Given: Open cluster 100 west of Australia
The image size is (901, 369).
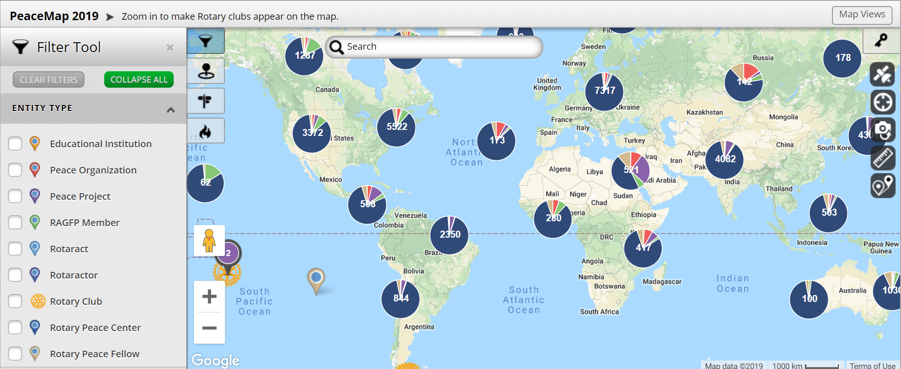Looking at the screenshot, I should pos(809,299).
